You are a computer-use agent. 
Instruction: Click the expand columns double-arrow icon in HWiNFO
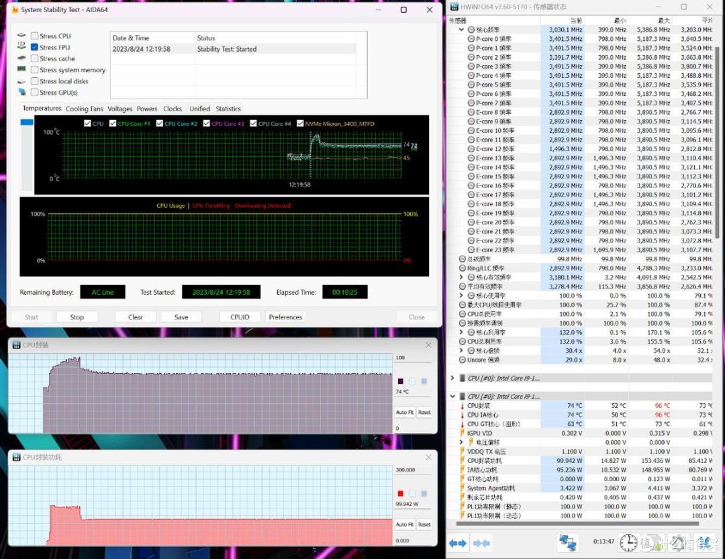click(x=458, y=544)
